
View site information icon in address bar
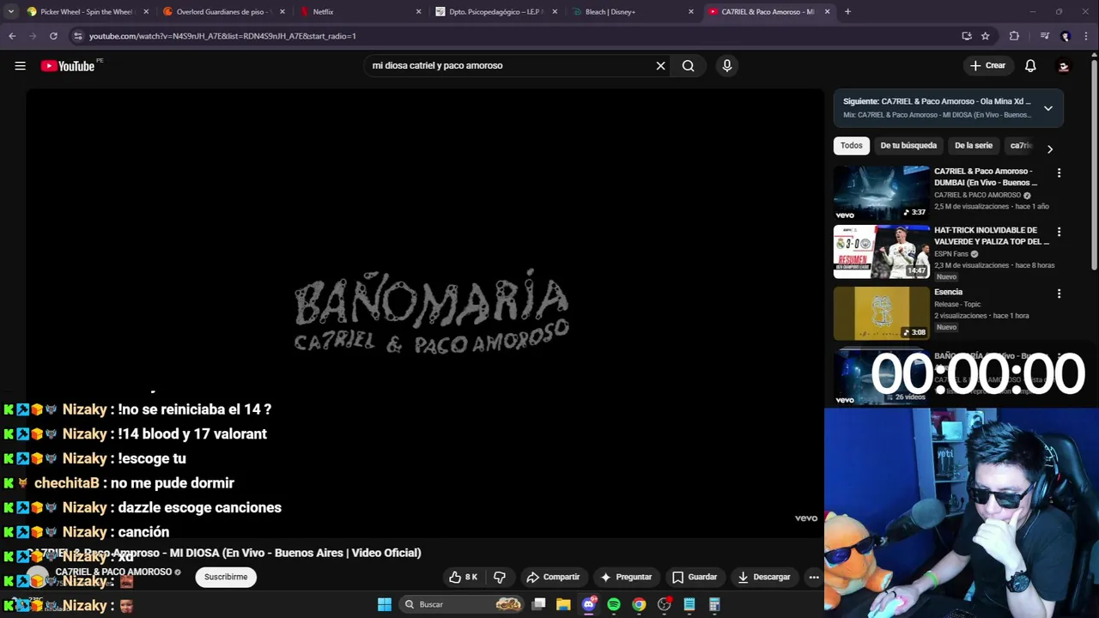tap(77, 36)
